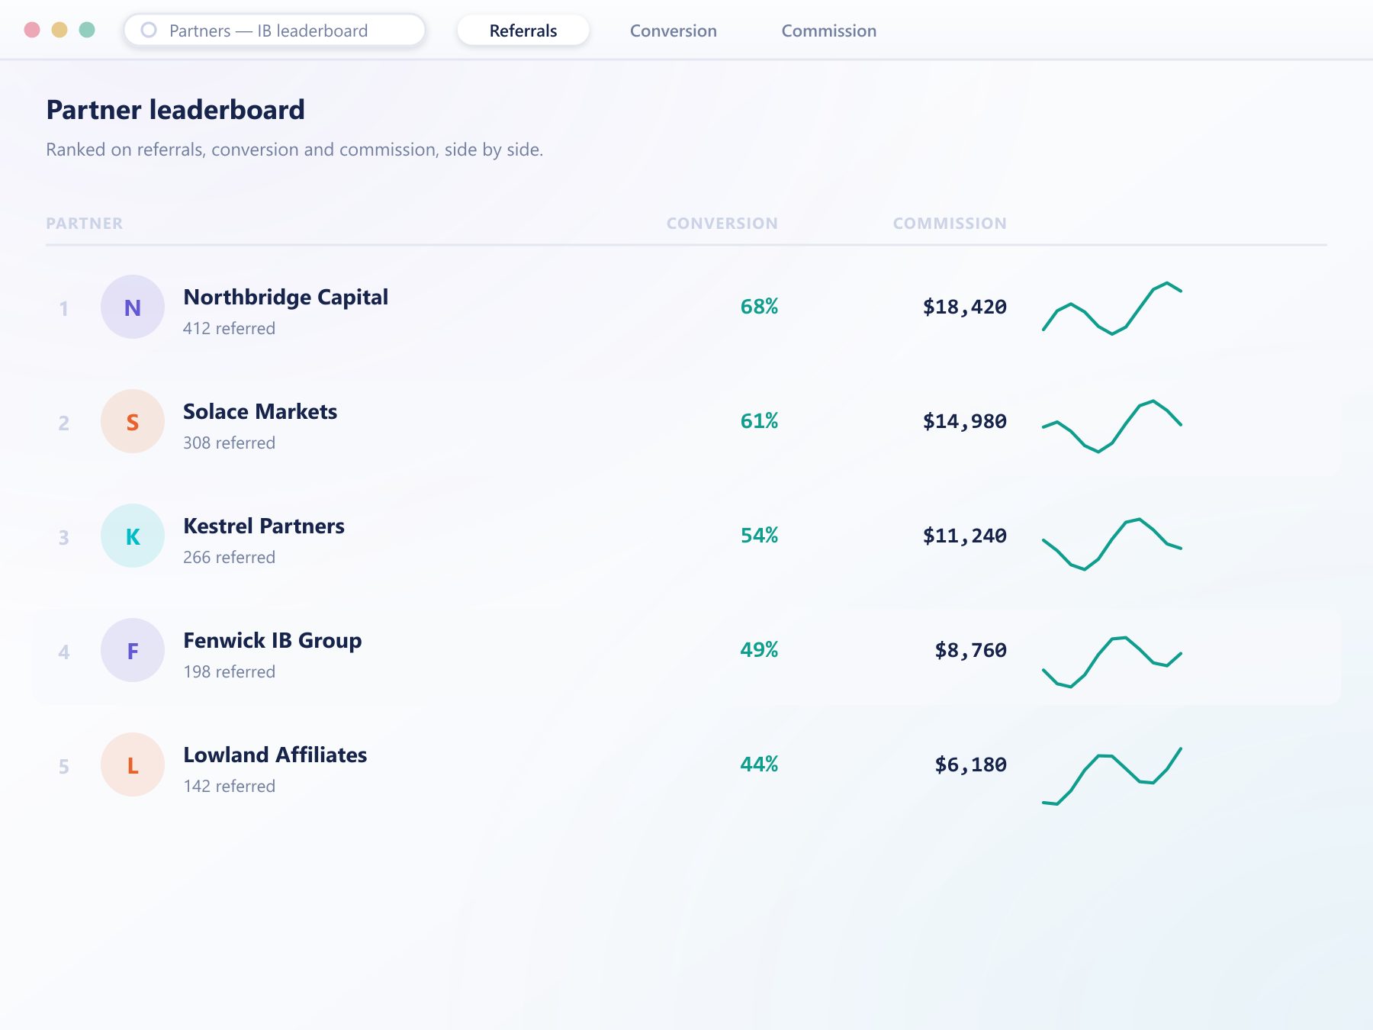
Task: Open Lowland Affiliates partner name
Action: click(x=275, y=755)
